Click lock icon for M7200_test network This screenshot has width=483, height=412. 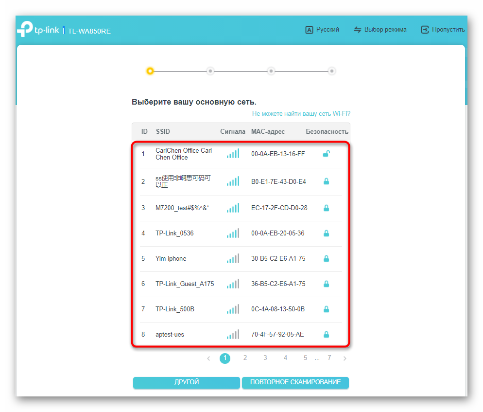[x=326, y=208]
